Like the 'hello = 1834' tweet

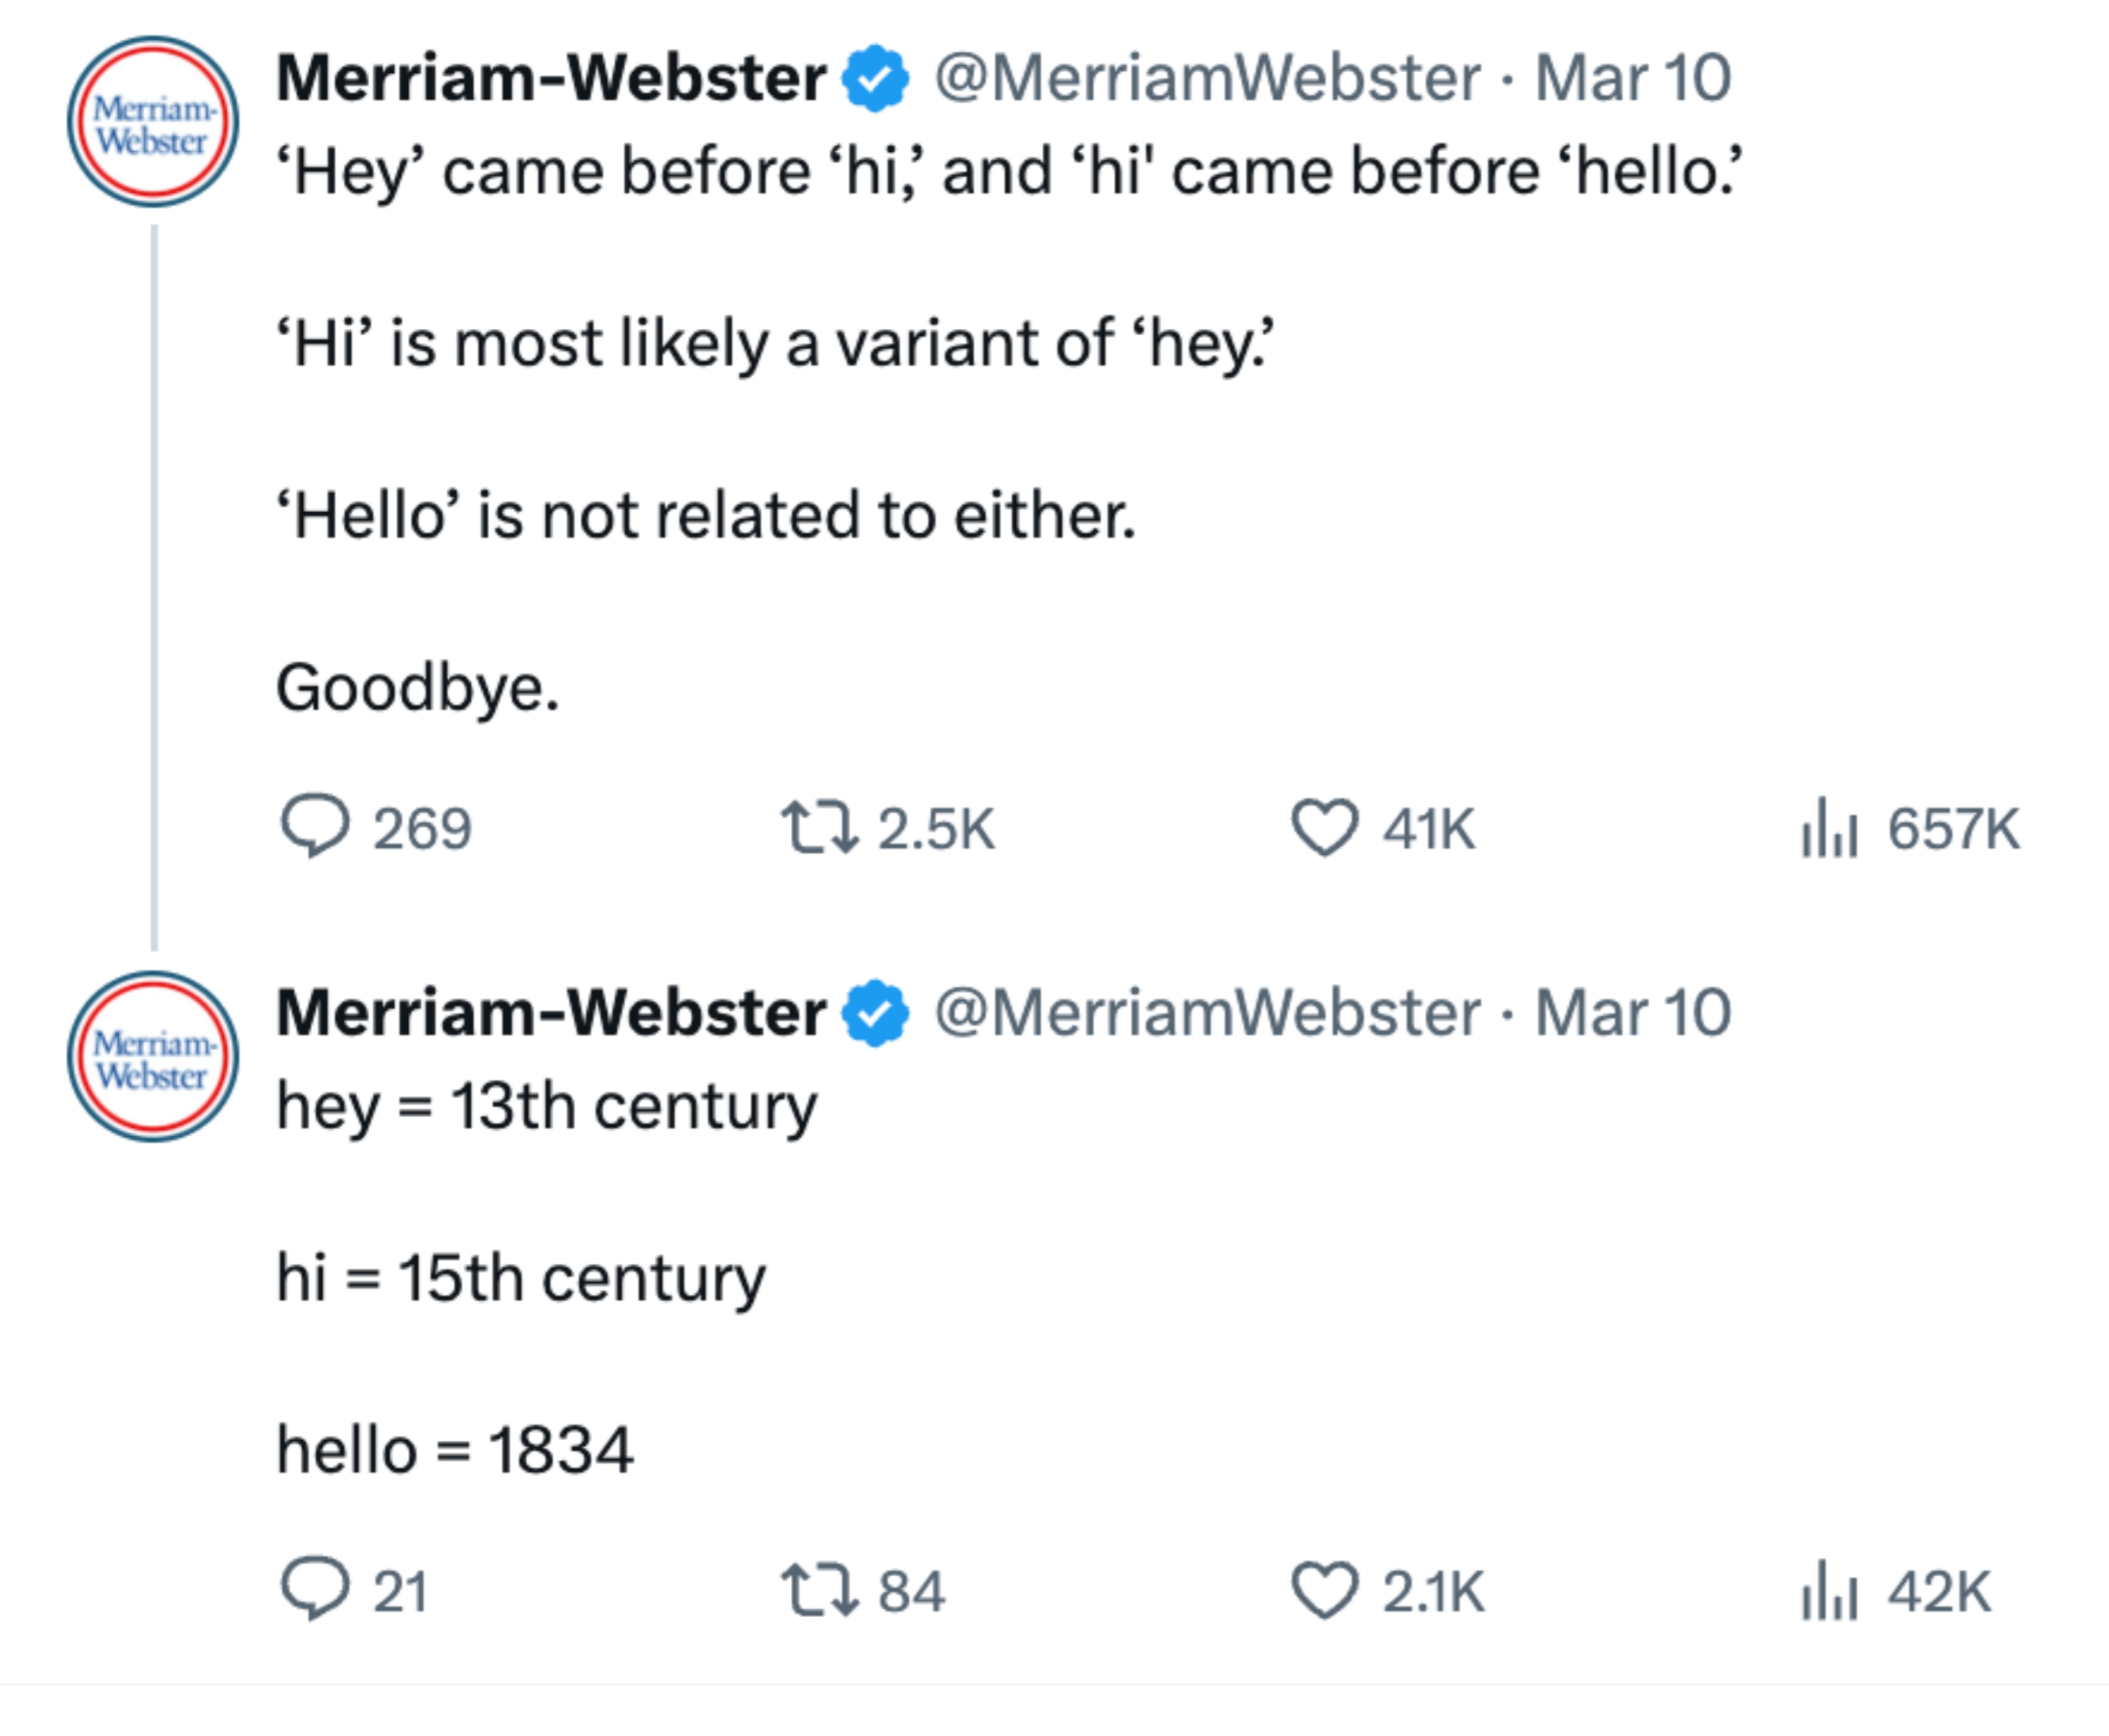click(1325, 1589)
